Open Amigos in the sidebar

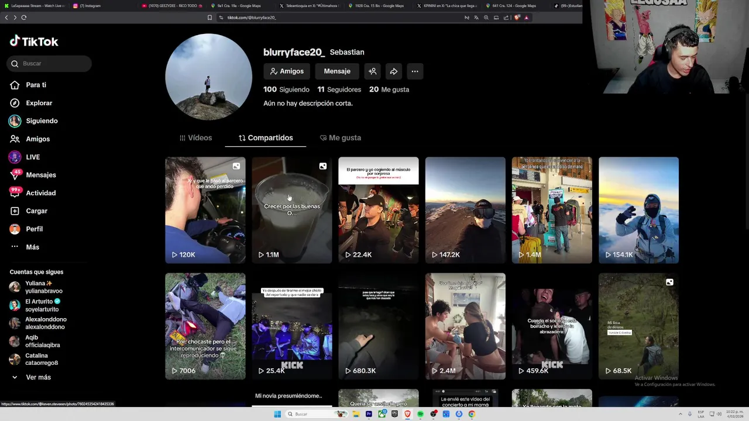(30, 139)
